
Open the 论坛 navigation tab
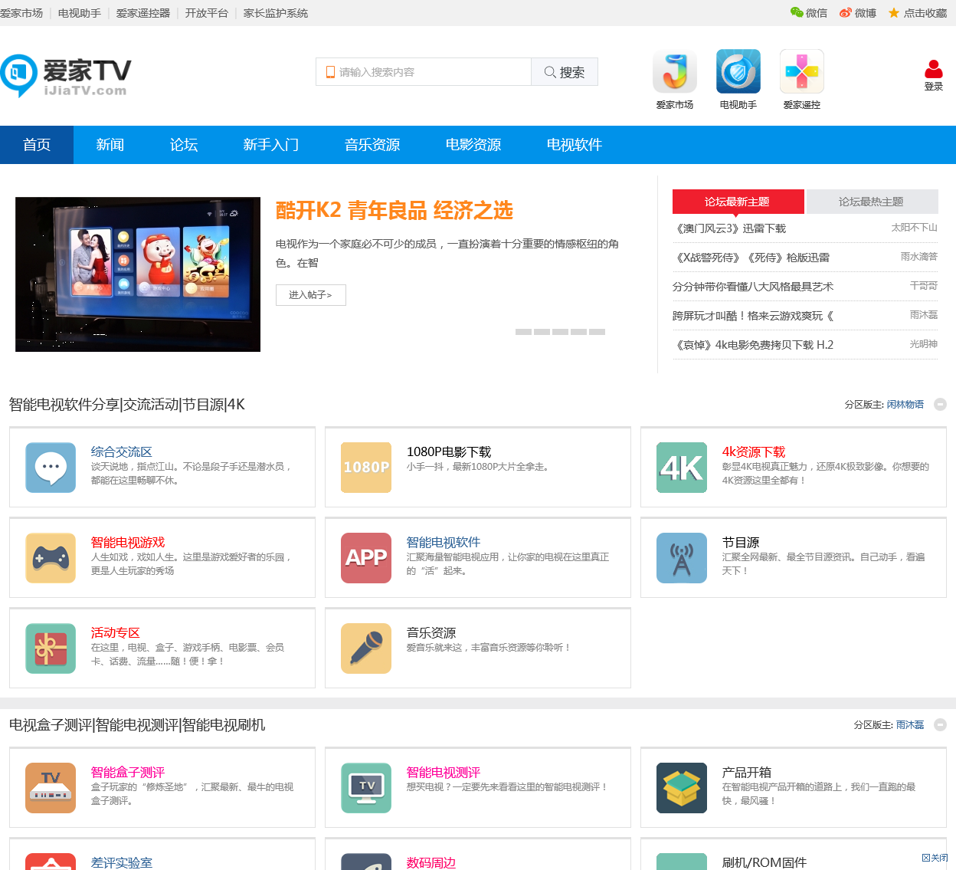184,145
